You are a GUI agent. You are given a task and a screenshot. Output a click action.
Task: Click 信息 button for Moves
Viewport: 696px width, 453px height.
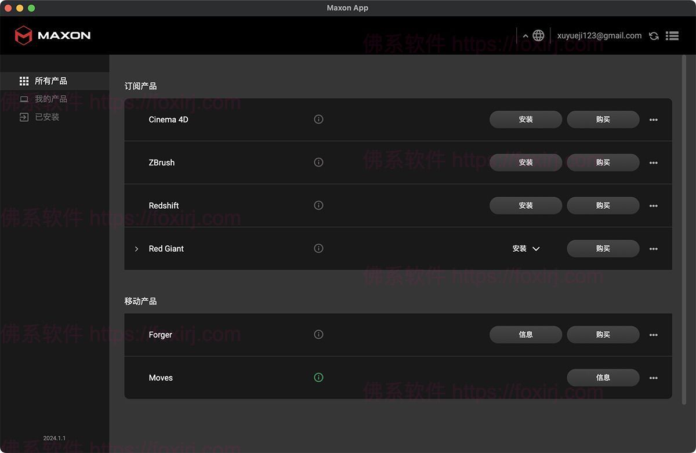pos(603,378)
